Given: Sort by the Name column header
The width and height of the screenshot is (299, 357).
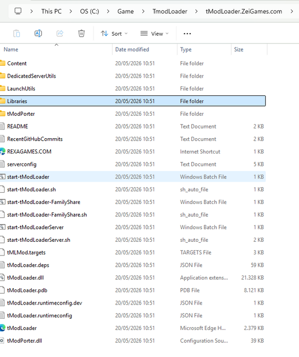Looking at the screenshot, I should click(x=11, y=49).
